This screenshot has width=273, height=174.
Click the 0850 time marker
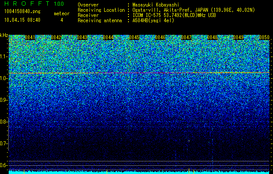click(x=264, y=37)
